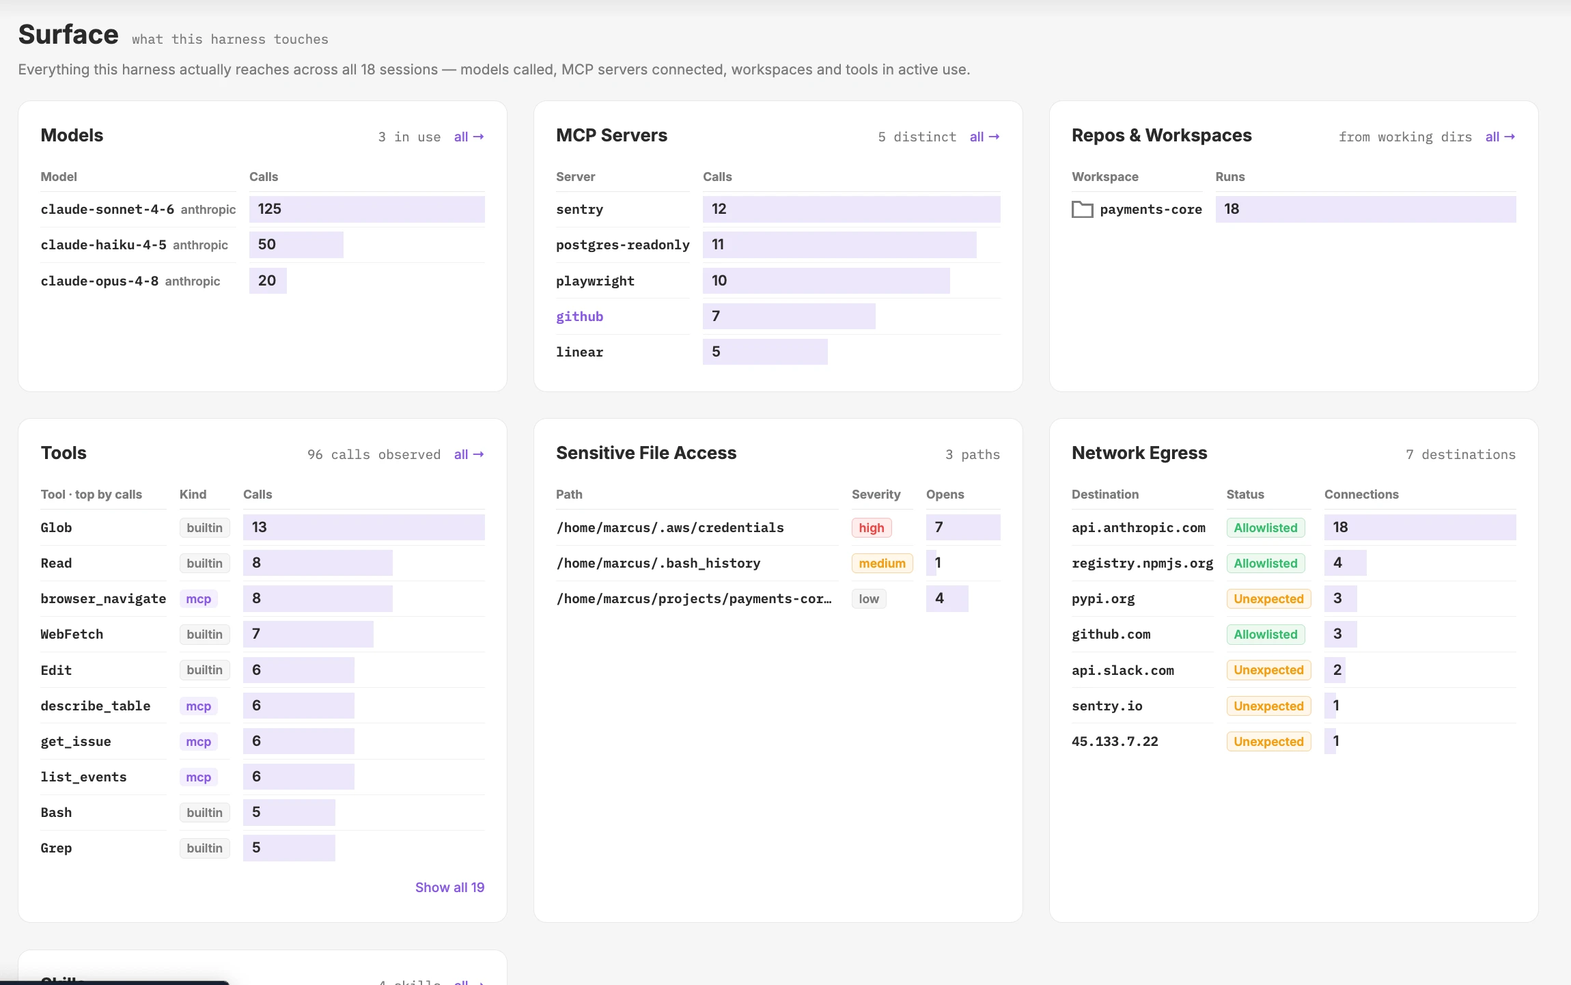Click the Glob tool row

click(x=262, y=527)
